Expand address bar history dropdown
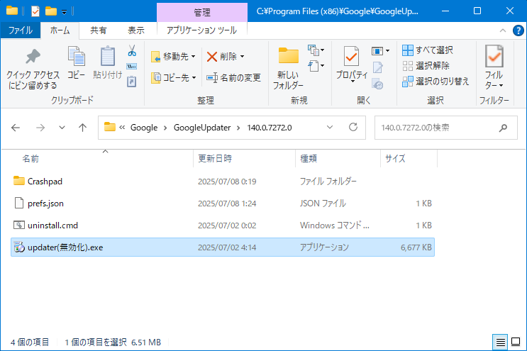The width and height of the screenshot is (527, 351). click(330, 128)
